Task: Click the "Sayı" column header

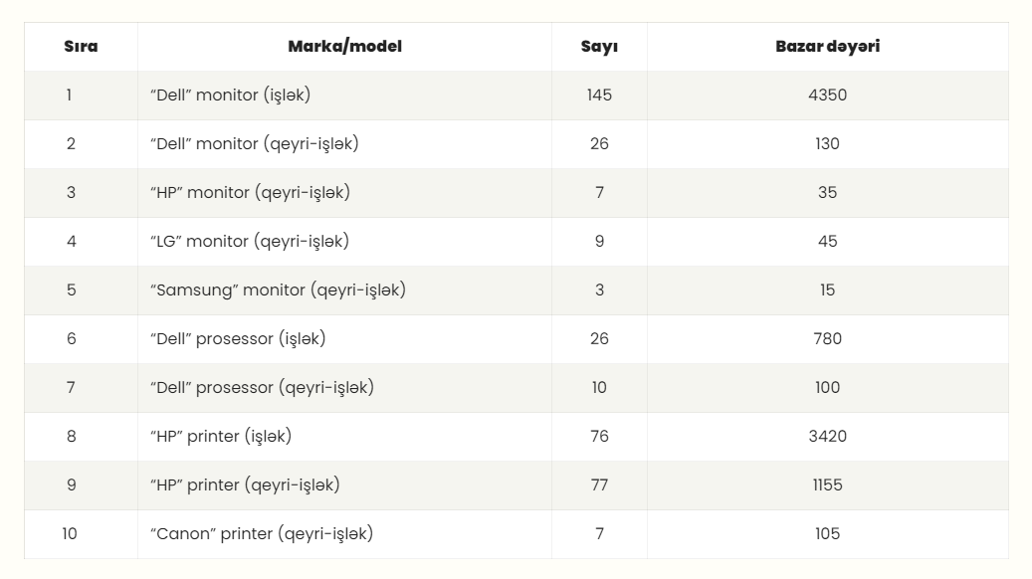Action: point(599,47)
